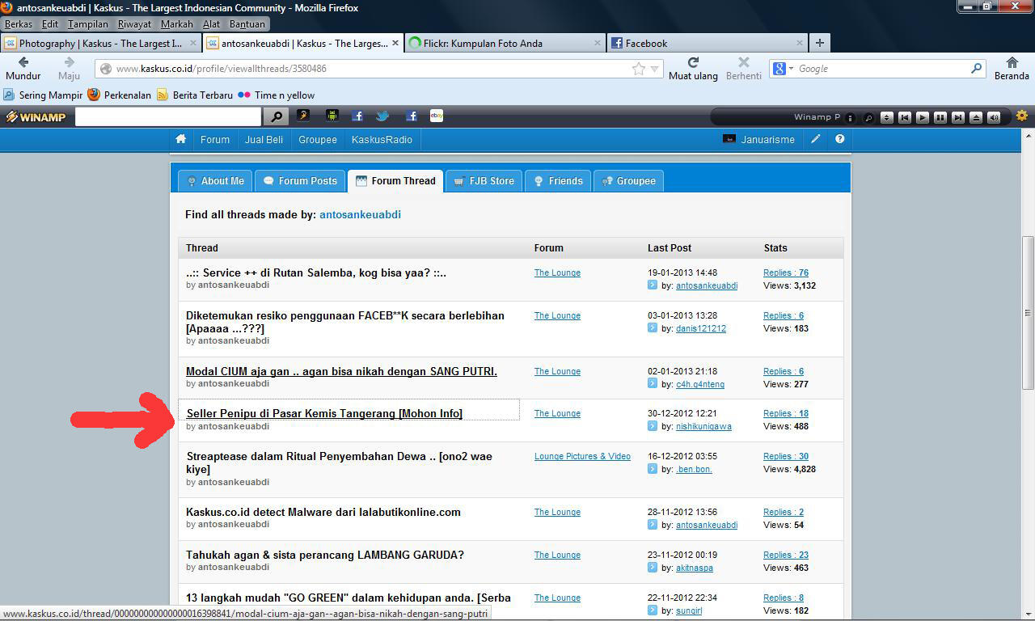Open Kaskus help question mark icon
Screen dimensions: 1035x621
point(840,139)
